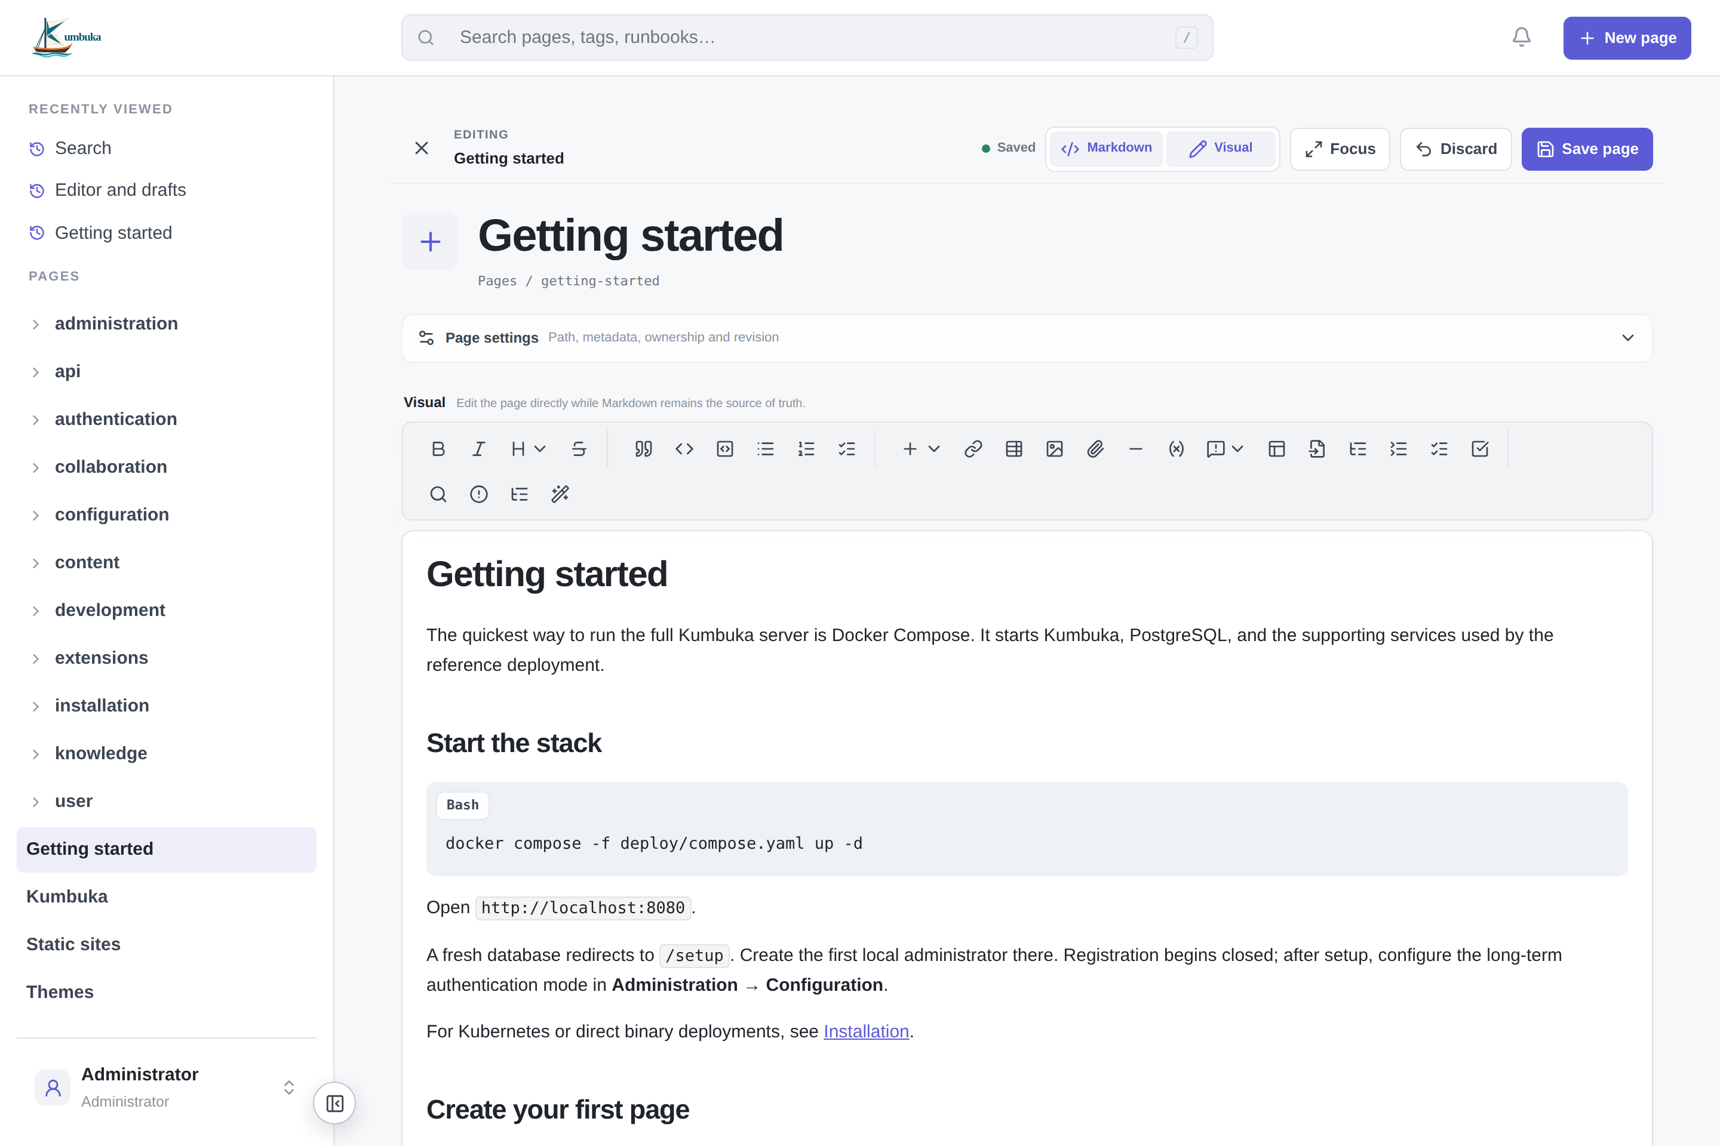Apply strikethrough formatting
Screen dimensions: 1720x1146
tap(579, 449)
